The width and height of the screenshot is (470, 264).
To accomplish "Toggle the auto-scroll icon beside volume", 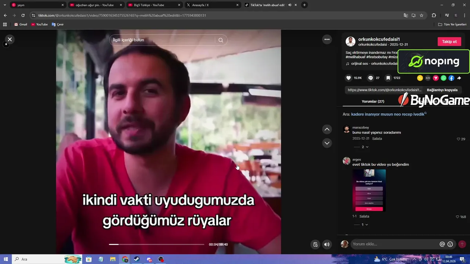I will (x=315, y=245).
